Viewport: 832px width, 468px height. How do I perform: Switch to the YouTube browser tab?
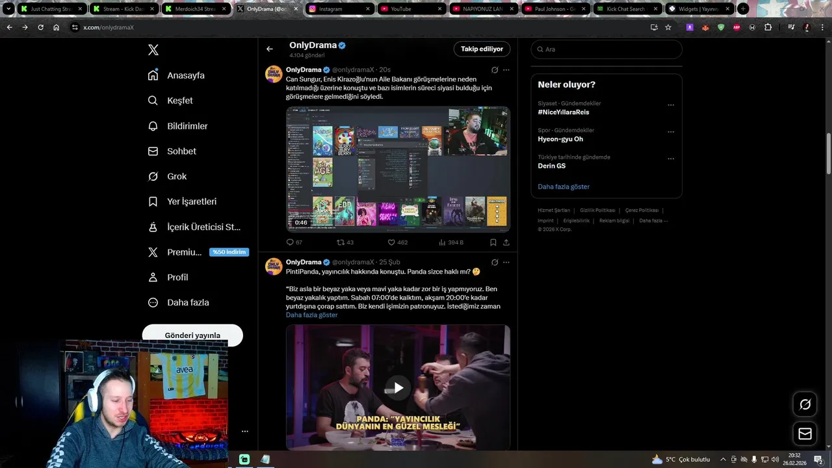click(411, 9)
